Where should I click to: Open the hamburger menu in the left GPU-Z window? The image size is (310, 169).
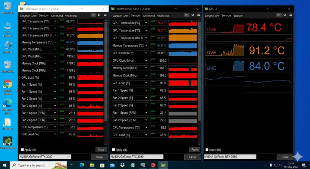[105, 15]
